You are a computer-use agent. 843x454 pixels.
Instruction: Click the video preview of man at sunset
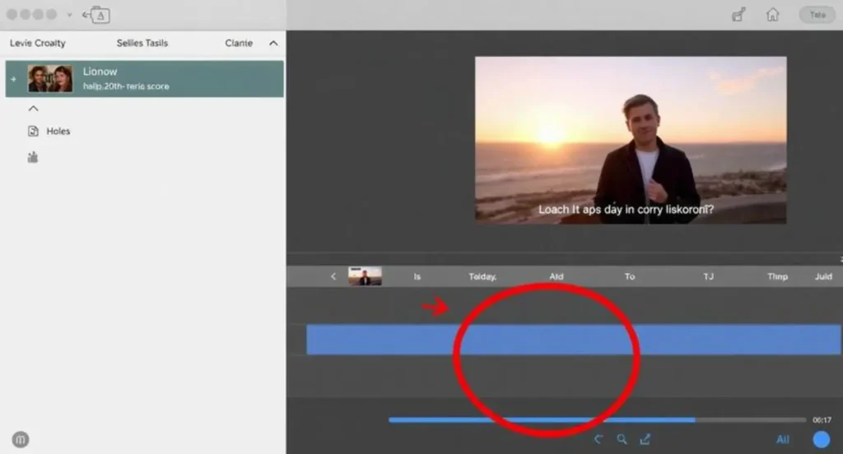(630, 140)
